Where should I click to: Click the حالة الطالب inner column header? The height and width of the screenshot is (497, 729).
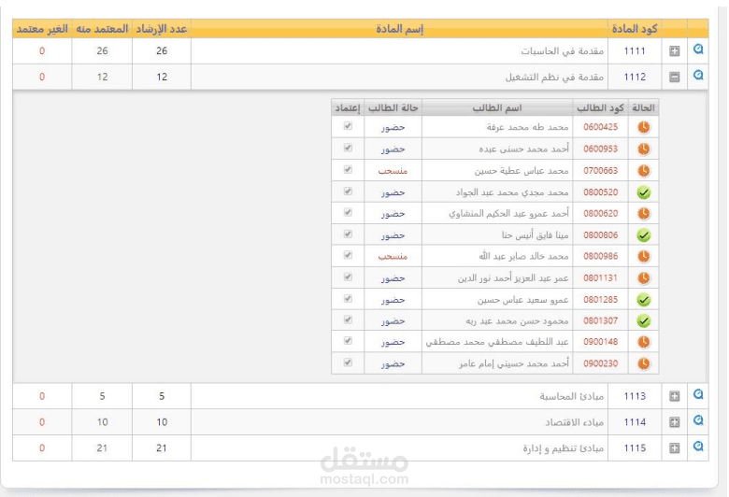click(x=393, y=107)
